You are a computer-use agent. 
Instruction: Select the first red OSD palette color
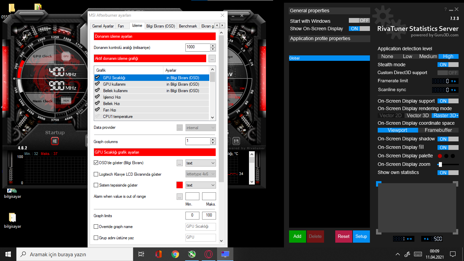click(x=440, y=156)
